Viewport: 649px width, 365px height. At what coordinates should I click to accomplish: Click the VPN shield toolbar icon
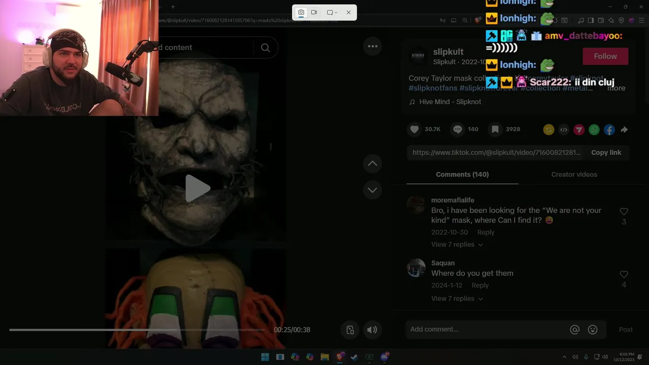point(621,20)
